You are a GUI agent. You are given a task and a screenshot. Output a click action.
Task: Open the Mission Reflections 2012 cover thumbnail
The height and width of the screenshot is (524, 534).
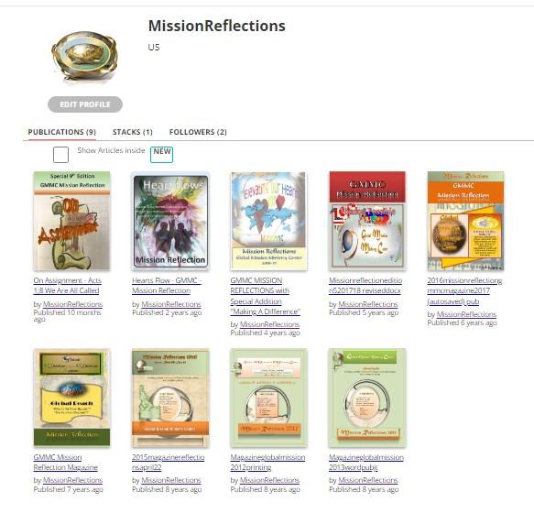tap(268, 398)
